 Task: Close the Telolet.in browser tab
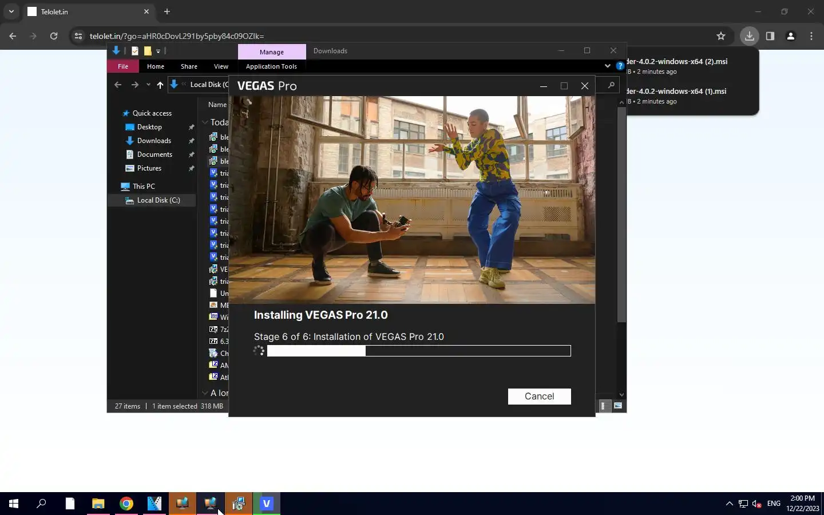point(146,11)
